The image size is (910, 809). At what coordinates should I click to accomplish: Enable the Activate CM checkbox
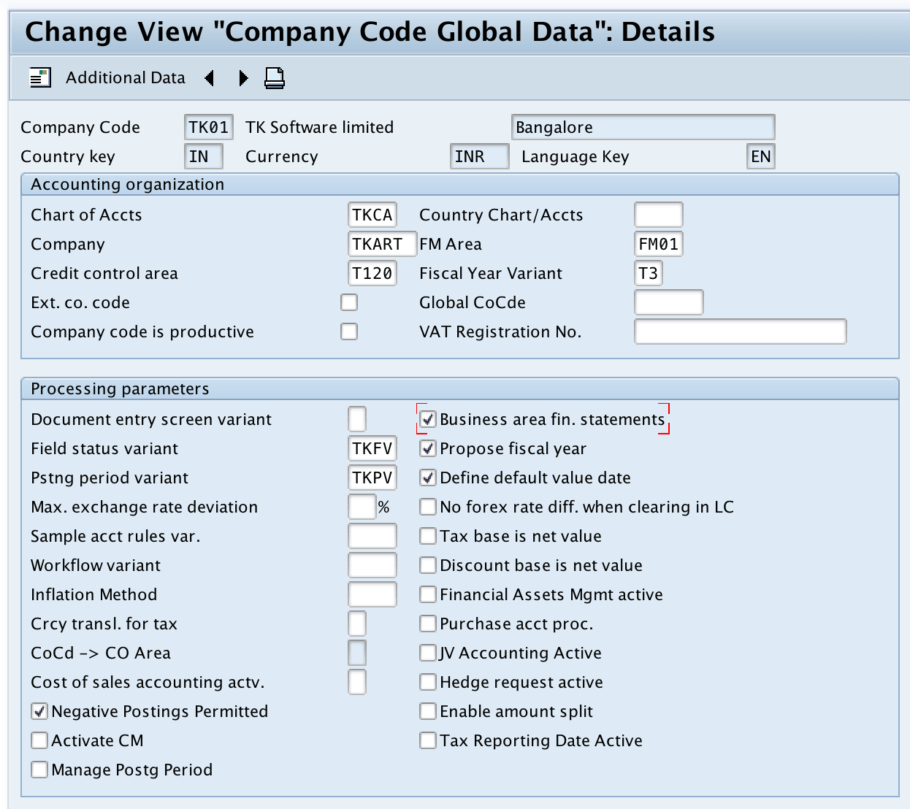click(x=39, y=740)
